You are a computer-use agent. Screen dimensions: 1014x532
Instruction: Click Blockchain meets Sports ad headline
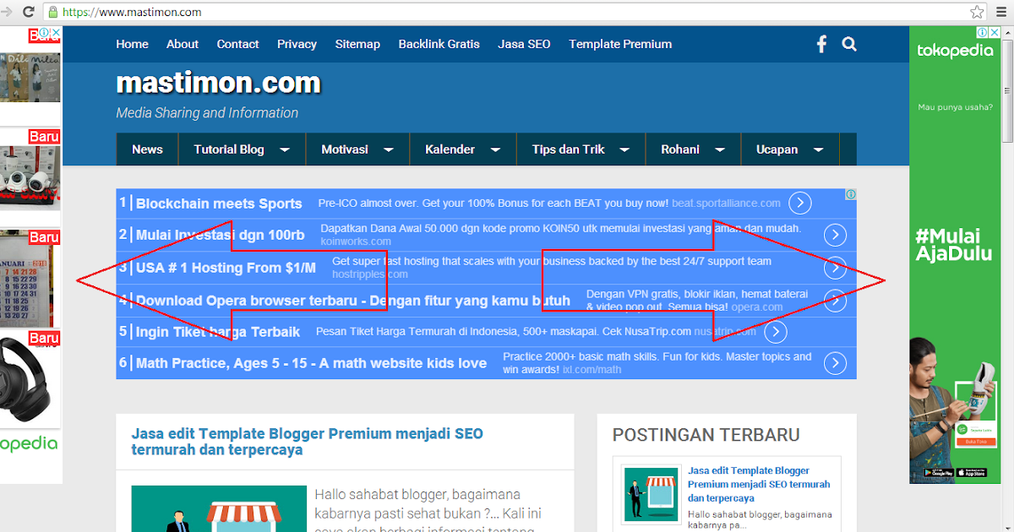click(219, 204)
